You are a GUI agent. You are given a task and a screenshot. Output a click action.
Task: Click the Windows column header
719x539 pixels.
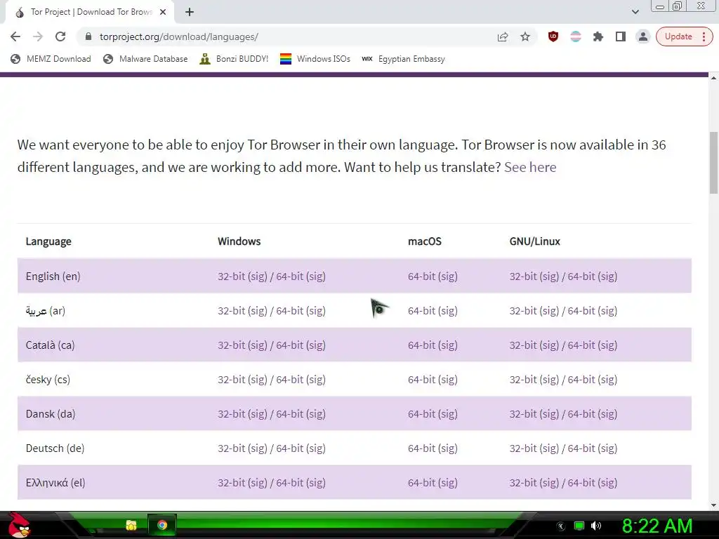(x=239, y=241)
